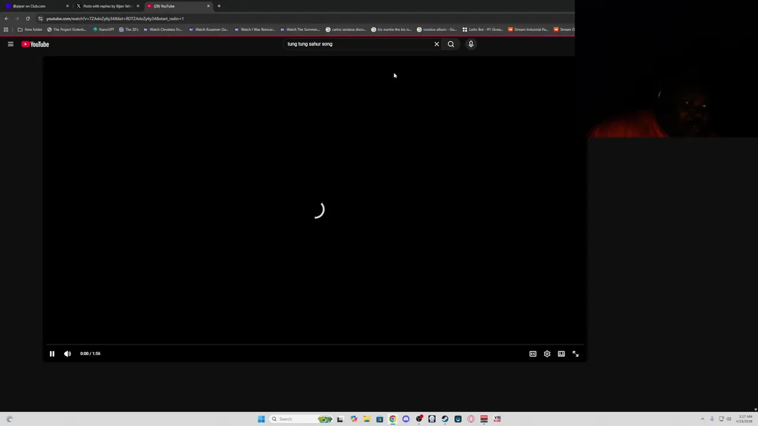Click the video progress bar
The image size is (758, 426).
[x=314, y=344]
